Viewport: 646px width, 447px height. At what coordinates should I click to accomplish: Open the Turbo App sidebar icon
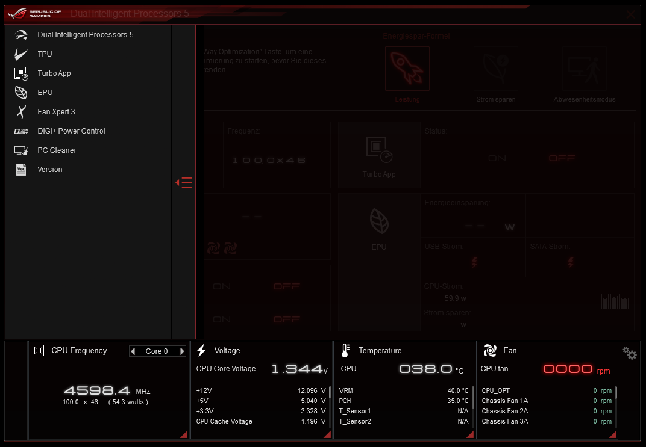pyautogui.click(x=22, y=73)
